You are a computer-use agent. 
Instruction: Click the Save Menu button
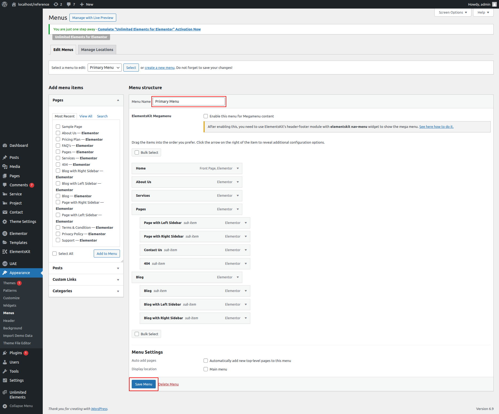tap(144, 384)
